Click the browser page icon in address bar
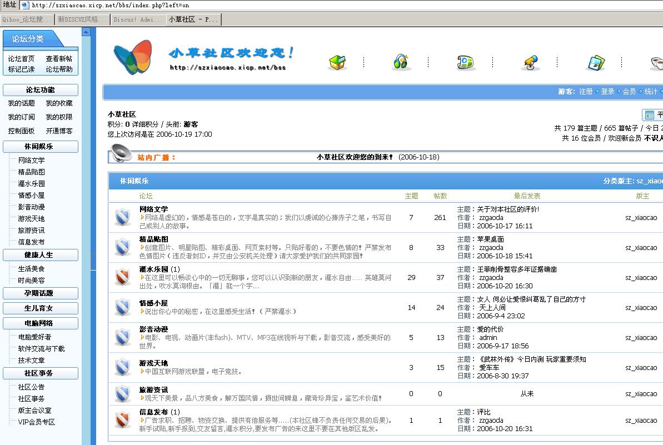Image resolution: width=663 pixels, height=445 pixels. tap(25, 5)
